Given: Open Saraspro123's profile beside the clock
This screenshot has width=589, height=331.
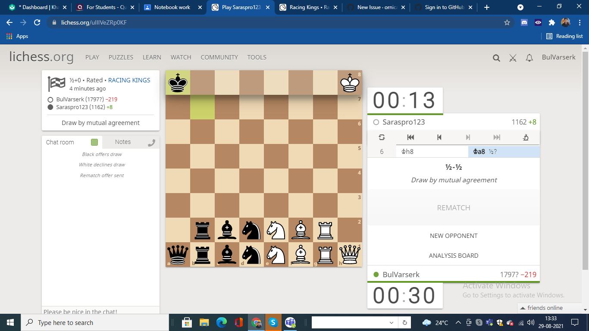Looking at the screenshot, I should [x=404, y=122].
